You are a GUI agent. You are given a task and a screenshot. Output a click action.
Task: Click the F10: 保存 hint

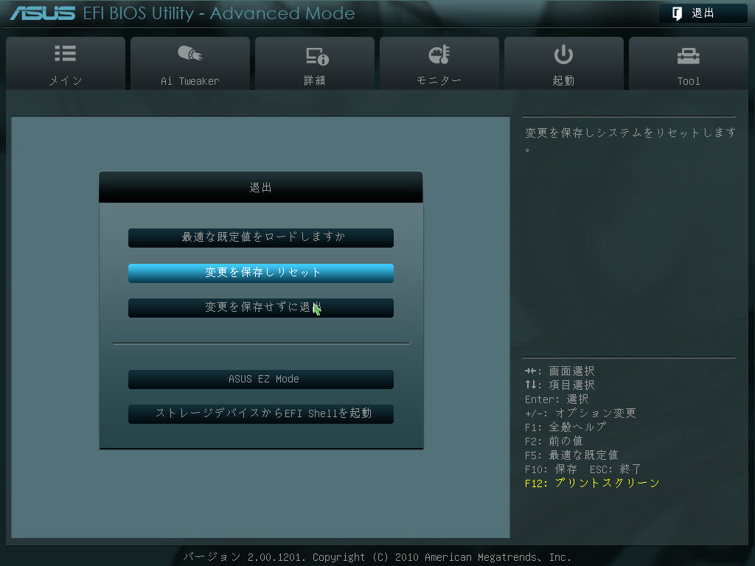pos(551,469)
